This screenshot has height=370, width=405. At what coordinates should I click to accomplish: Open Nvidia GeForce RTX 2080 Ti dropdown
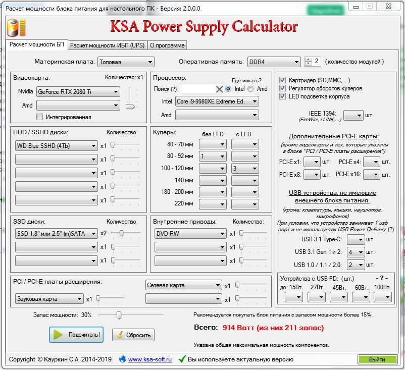78,92
